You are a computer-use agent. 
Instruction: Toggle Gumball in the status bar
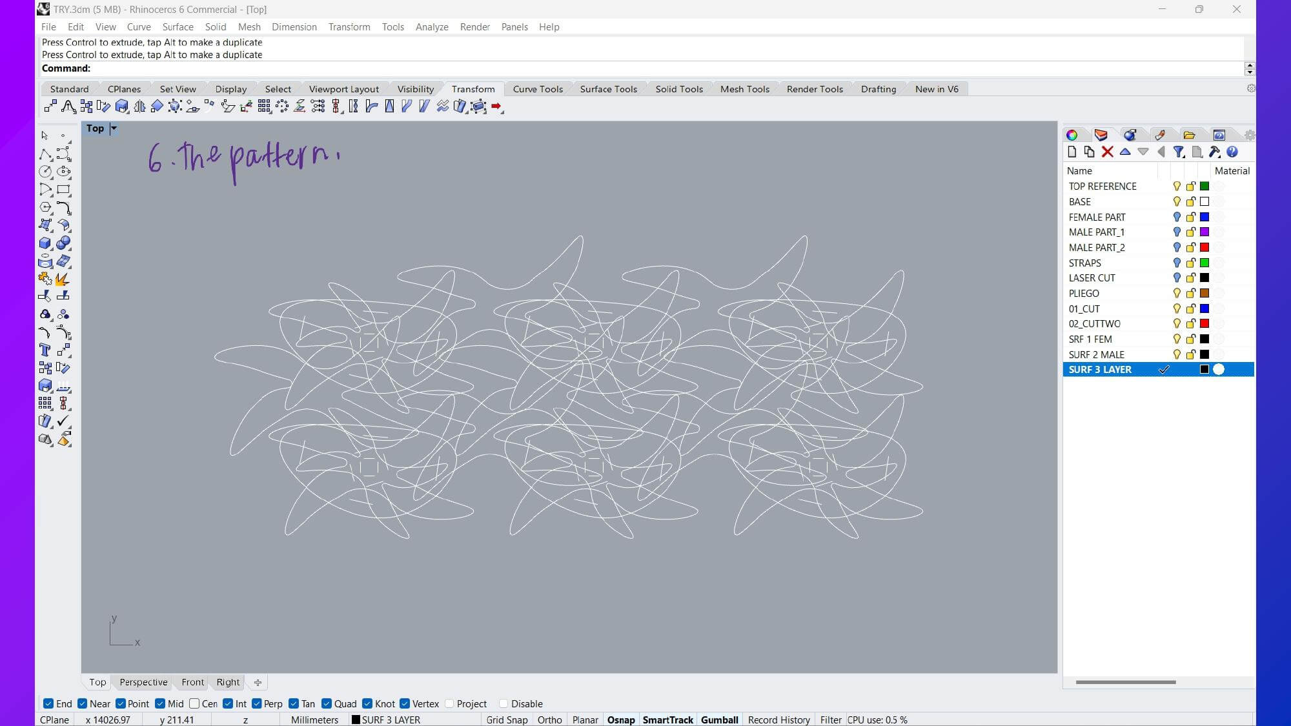719,720
